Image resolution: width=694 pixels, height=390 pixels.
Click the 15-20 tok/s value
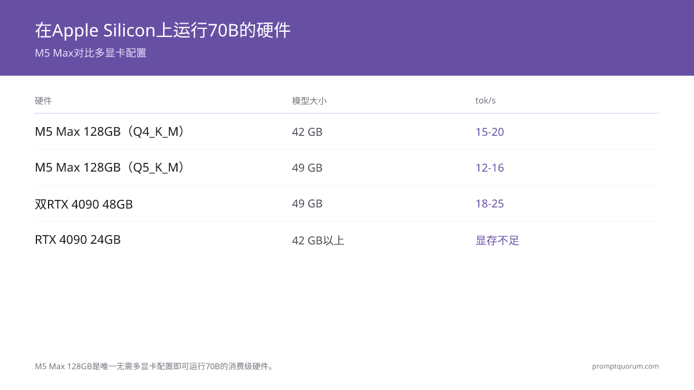[x=490, y=132]
